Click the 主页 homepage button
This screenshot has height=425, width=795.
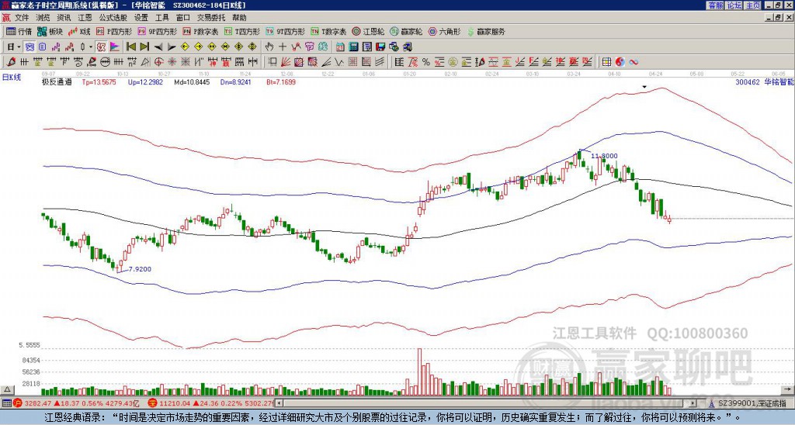tap(752, 5)
